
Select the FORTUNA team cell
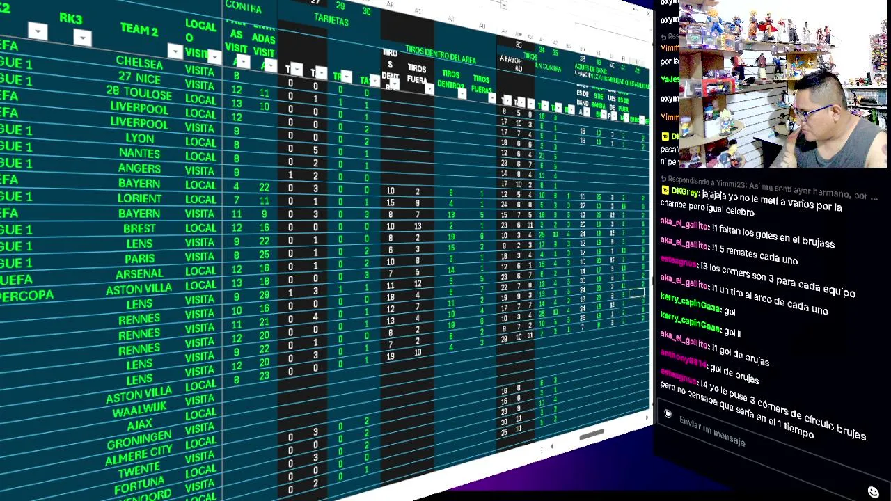(139, 486)
